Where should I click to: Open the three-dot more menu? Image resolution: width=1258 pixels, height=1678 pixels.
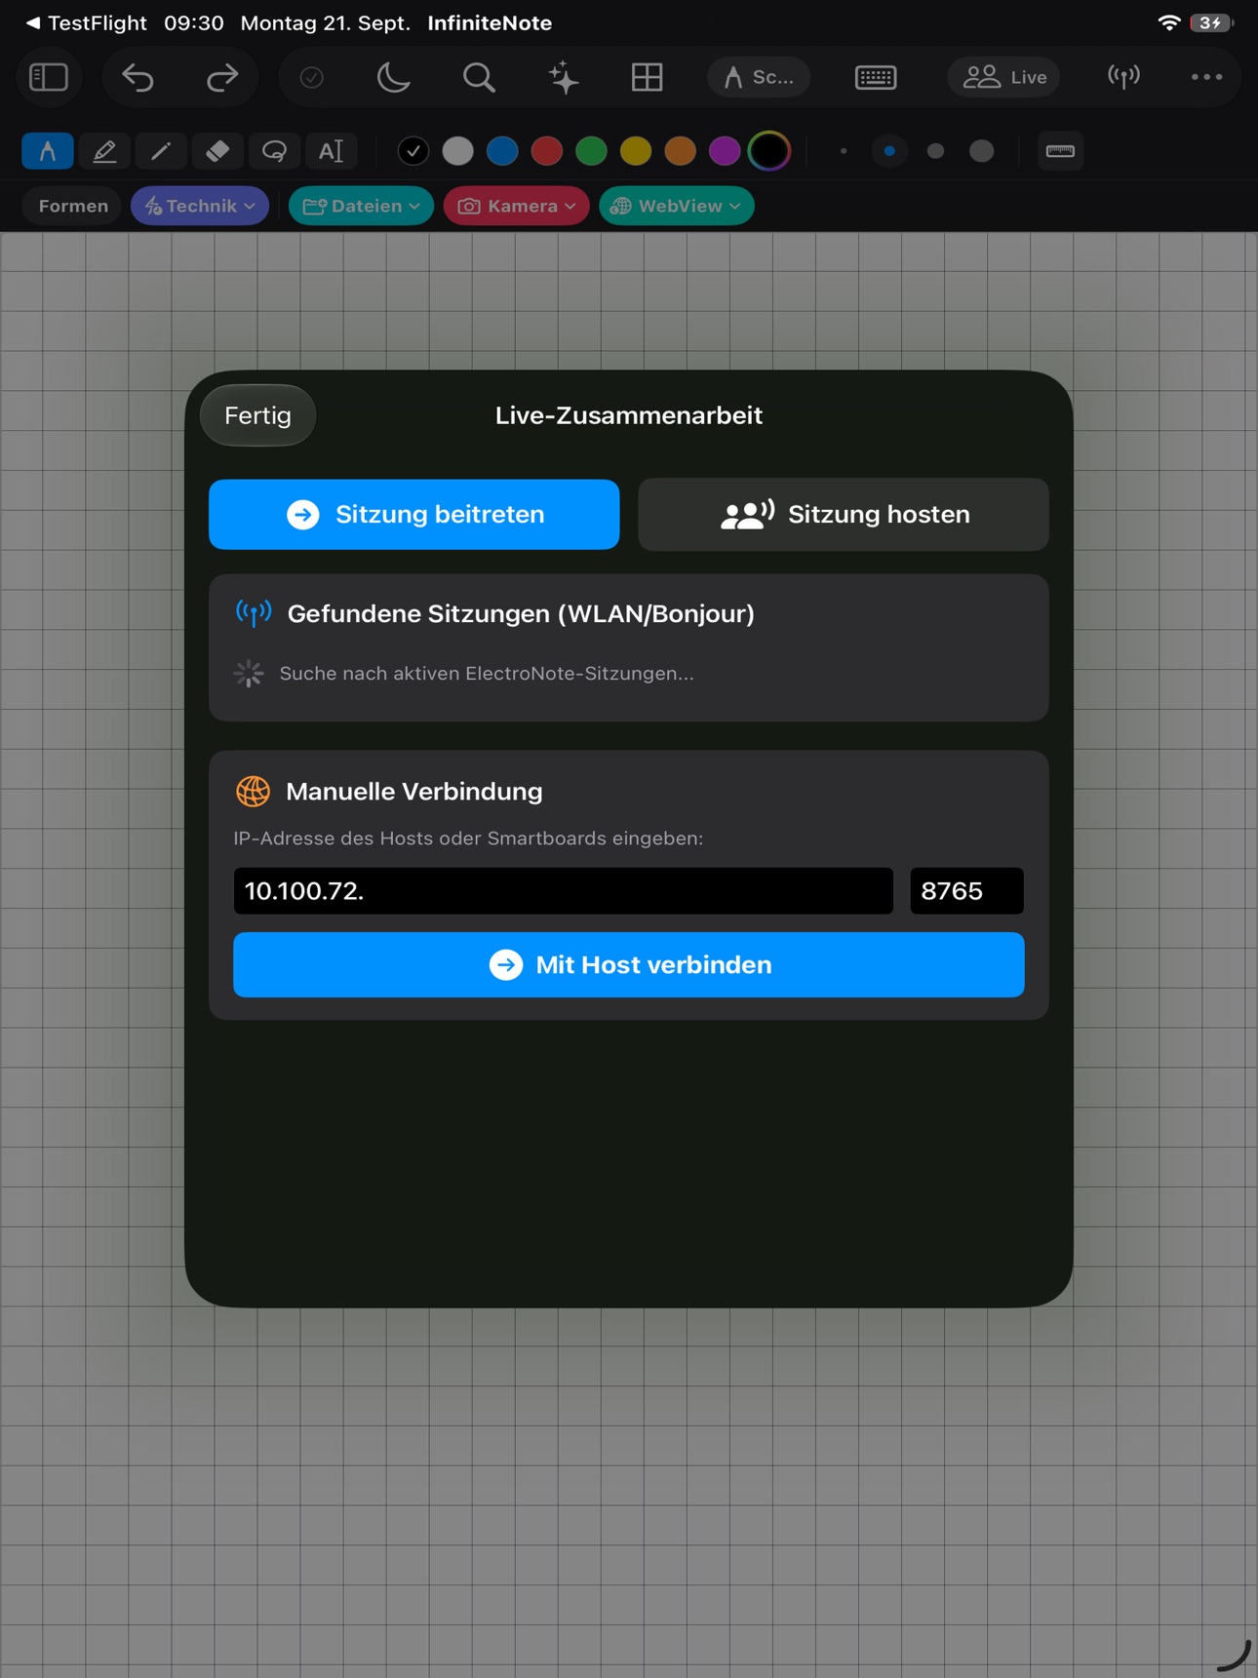pos(1206,77)
